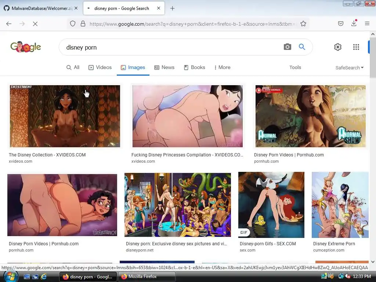Viewport: 376px width, 282px height.
Task: Click the Google doodle logo
Action: point(26,47)
